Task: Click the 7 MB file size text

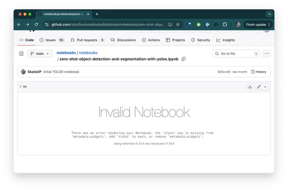Action: [23, 87]
